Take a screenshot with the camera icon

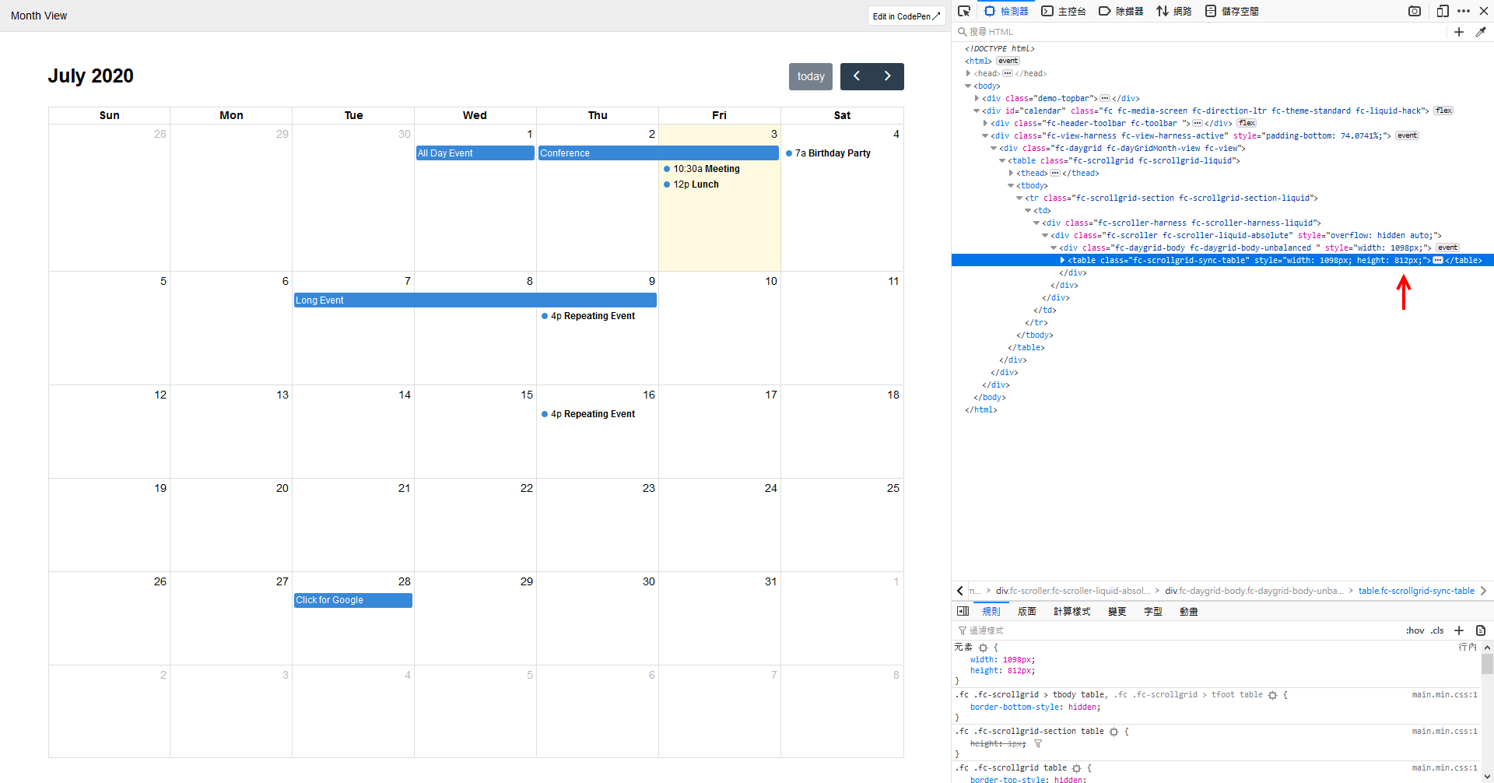1415,11
